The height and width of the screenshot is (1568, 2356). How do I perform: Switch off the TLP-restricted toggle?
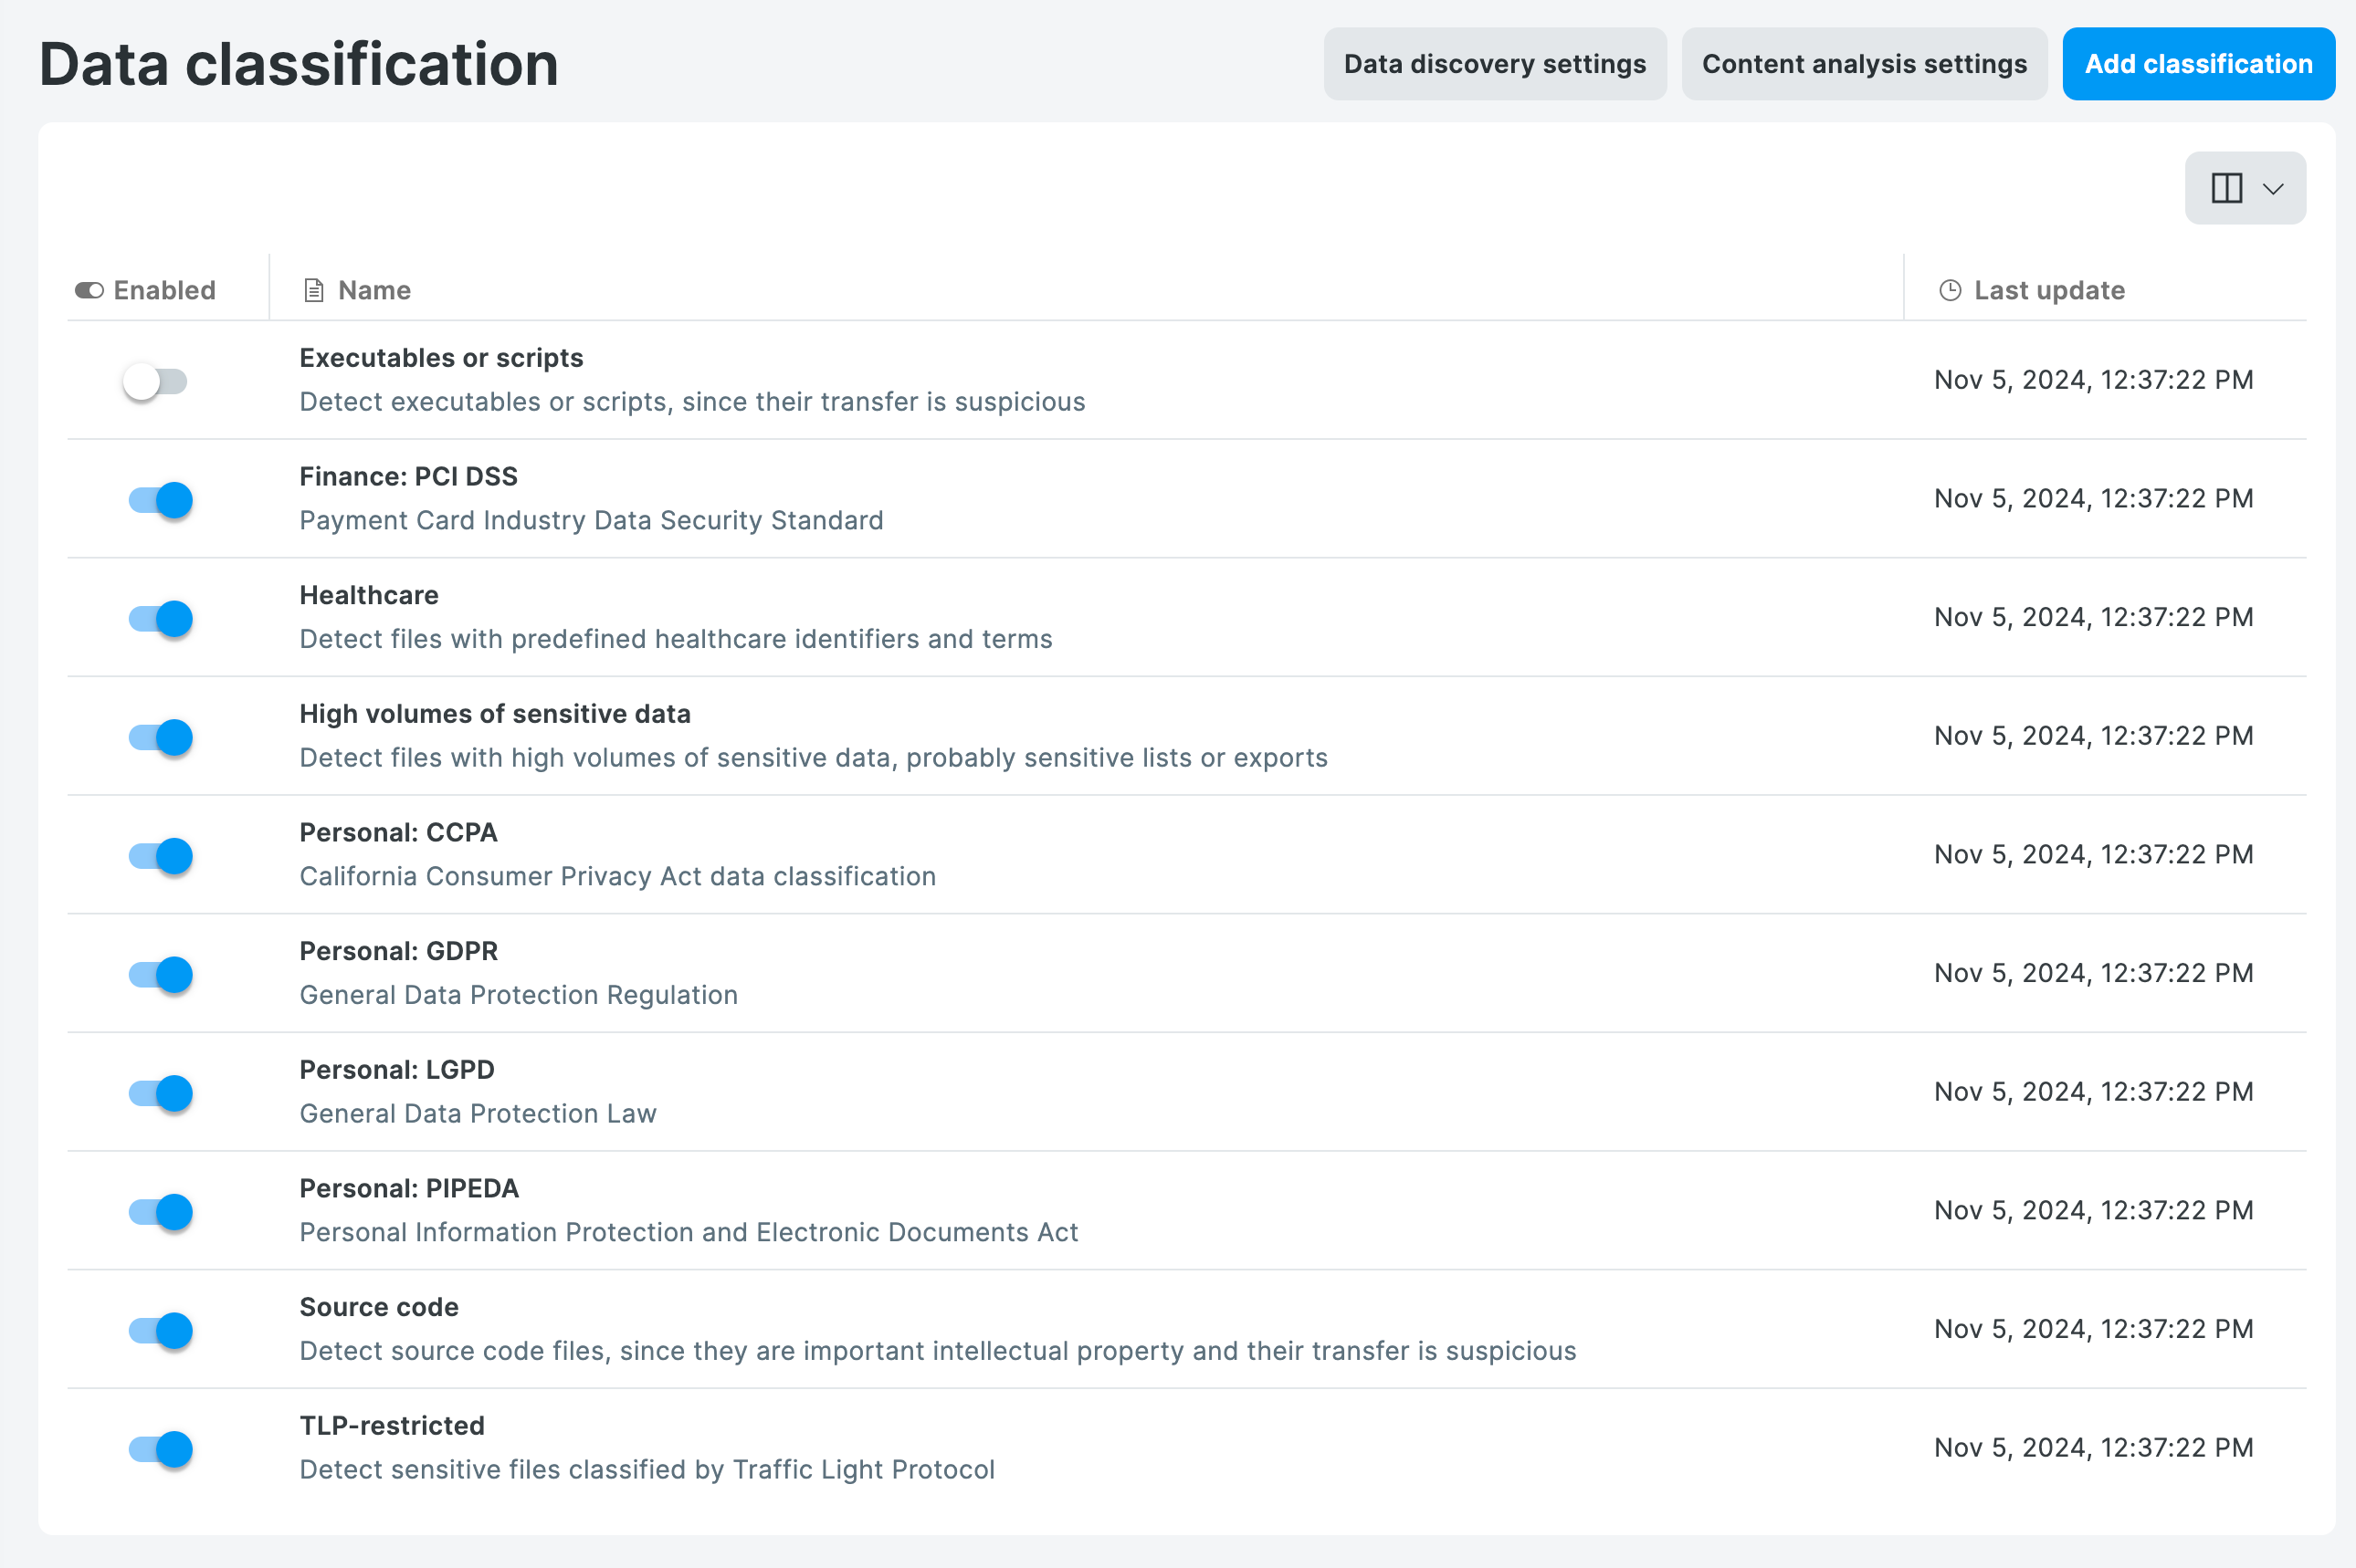point(160,1449)
